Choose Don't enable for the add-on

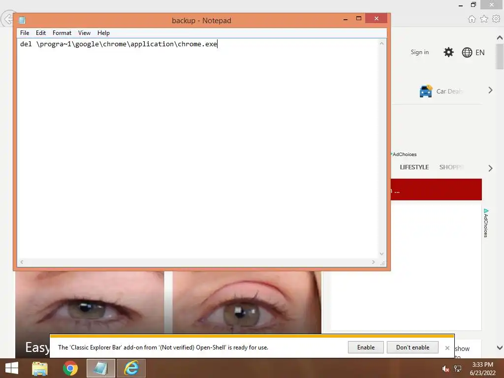(x=412, y=347)
